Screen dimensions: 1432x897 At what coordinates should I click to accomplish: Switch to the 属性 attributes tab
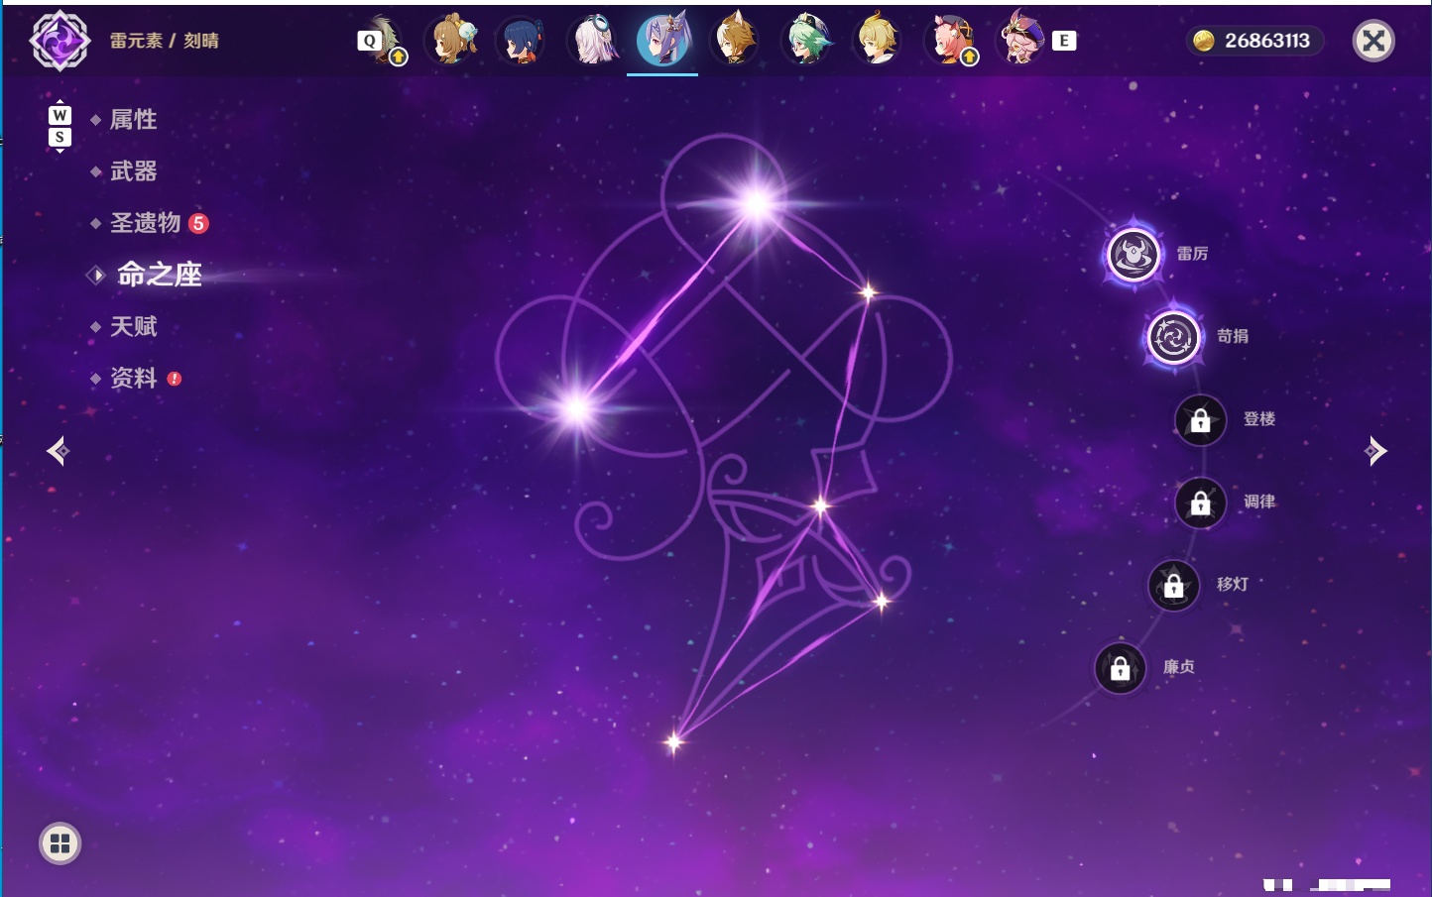(x=133, y=120)
